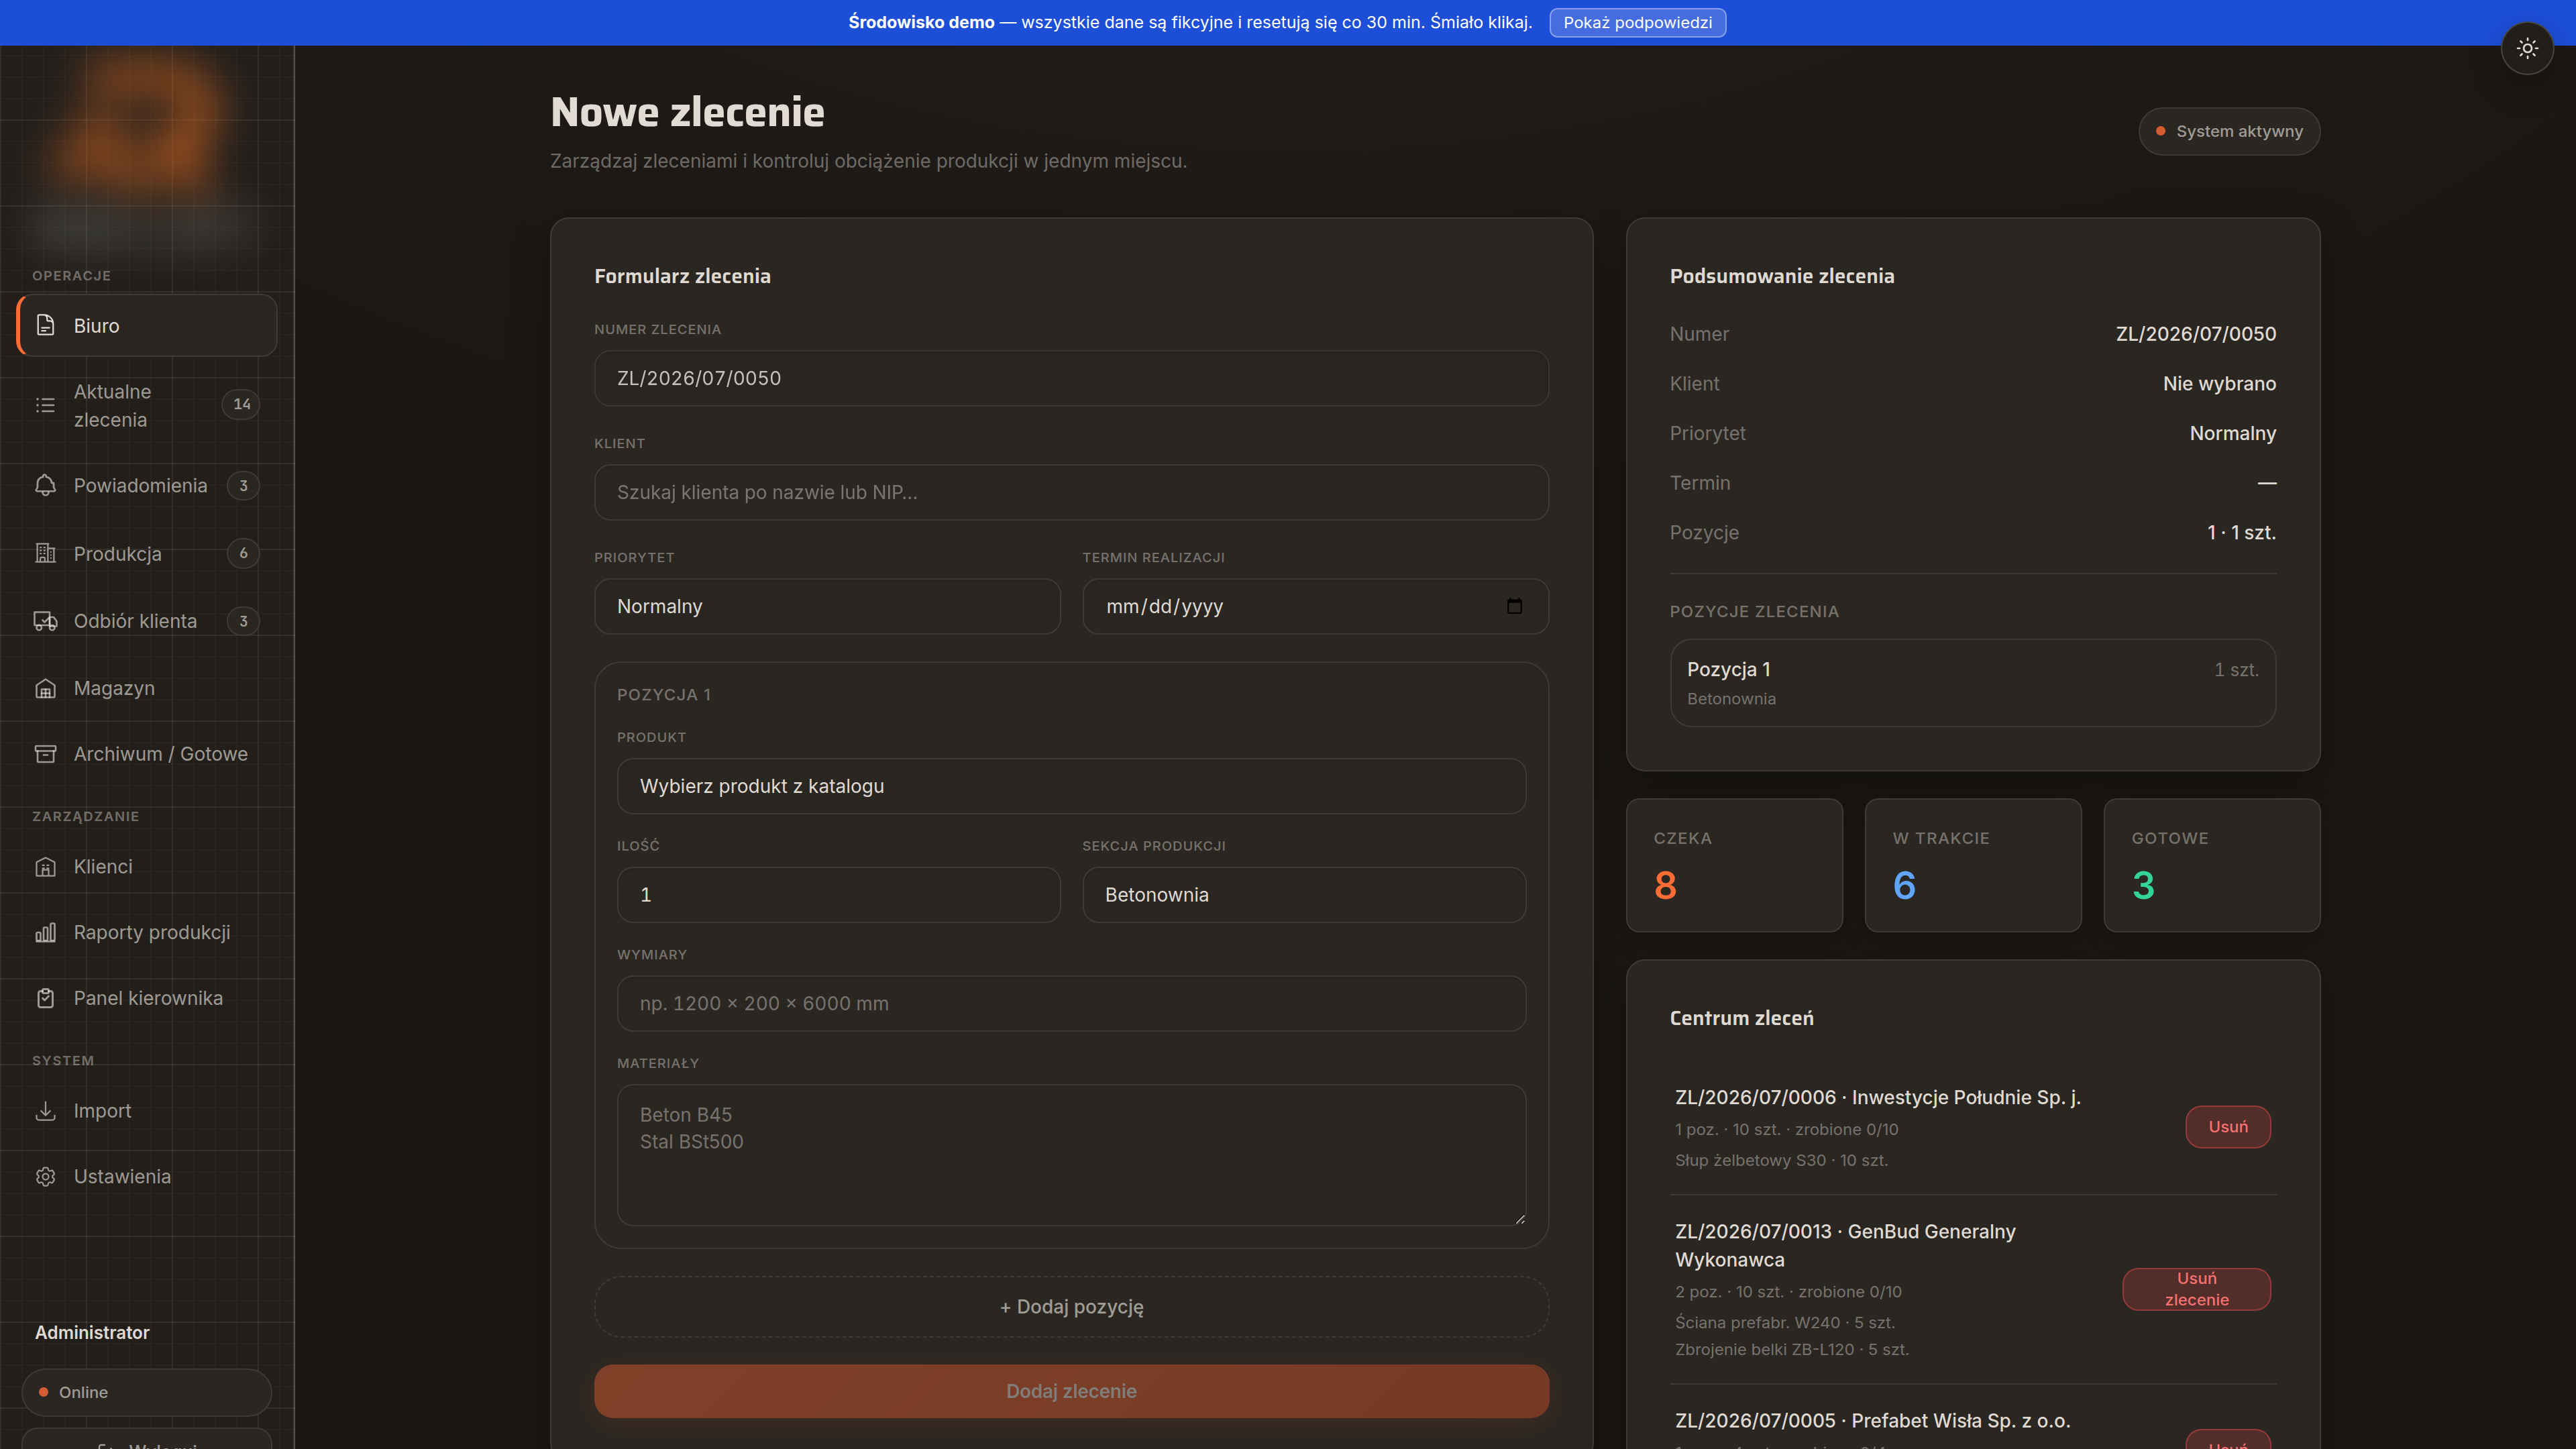Open Import download icon
Image resolution: width=2576 pixels, height=1449 pixels.
coord(45,1111)
